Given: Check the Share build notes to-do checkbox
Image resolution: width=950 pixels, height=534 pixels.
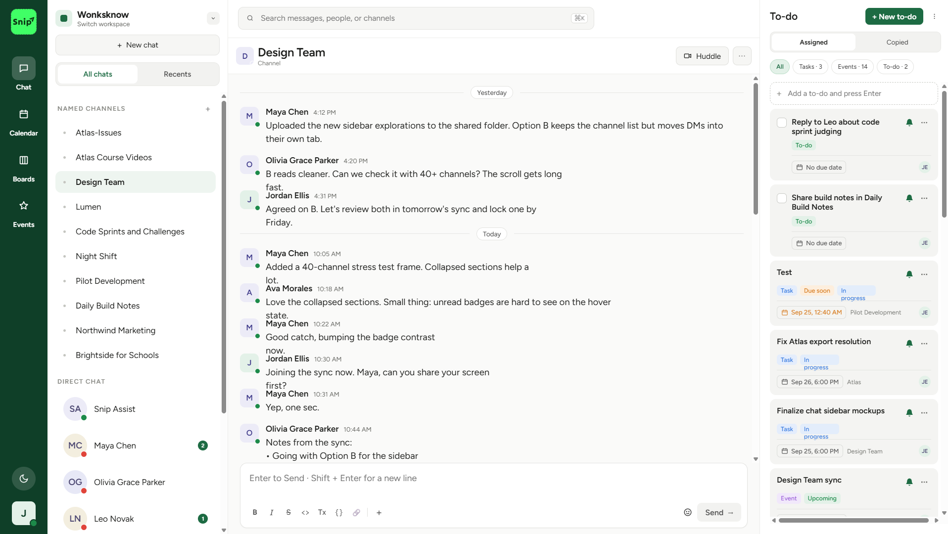Looking at the screenshot, I should [782, 198].
